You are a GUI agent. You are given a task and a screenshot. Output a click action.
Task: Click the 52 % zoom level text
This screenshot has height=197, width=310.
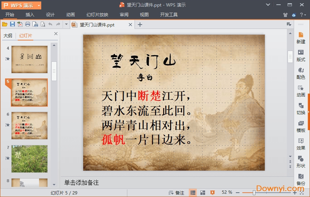(227, 192)
